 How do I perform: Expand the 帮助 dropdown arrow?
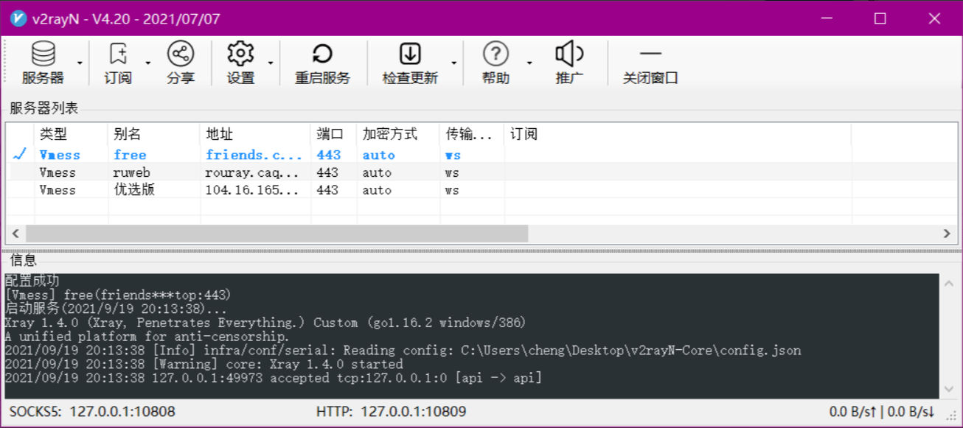click(x=529, y=63)
